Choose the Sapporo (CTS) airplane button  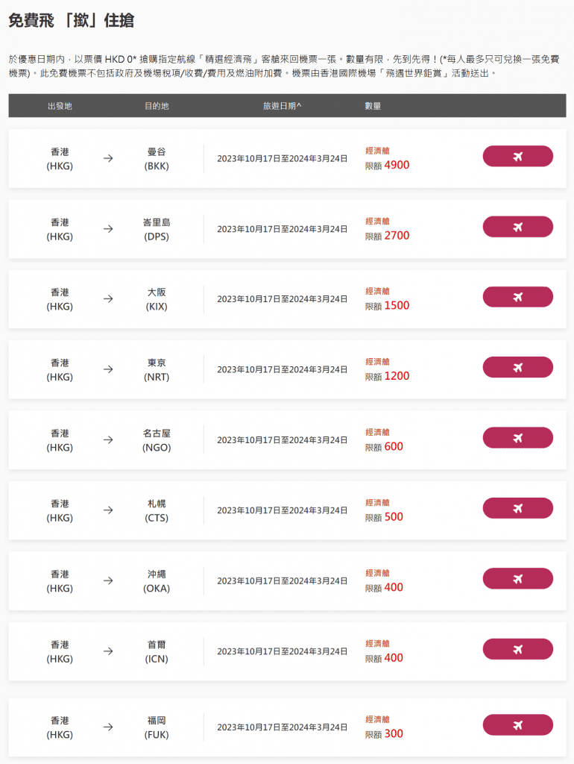coord(517,508)
